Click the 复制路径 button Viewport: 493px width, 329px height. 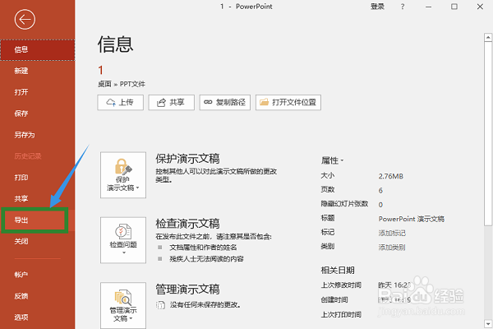(x=225, y=102)
